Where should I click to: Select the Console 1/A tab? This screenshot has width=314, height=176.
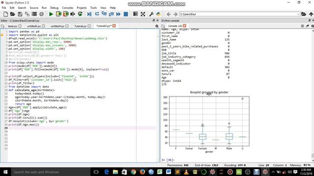[x=175, y=26]
